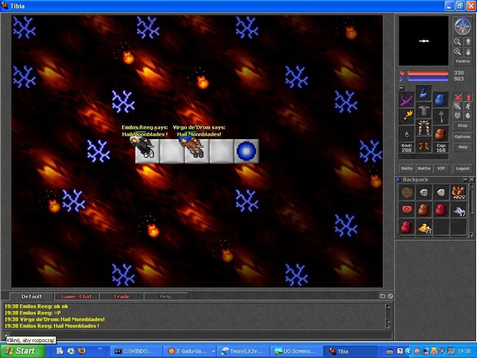
Task: Enable balanced sword fight mode
Action: [x=457, y=106]
